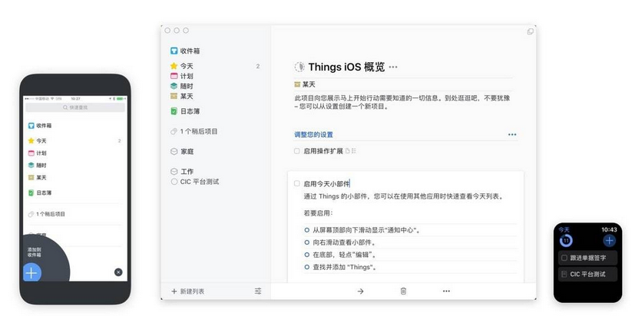
Task: Click the move arrow in bottom toolbar
Action: (360, 291)
